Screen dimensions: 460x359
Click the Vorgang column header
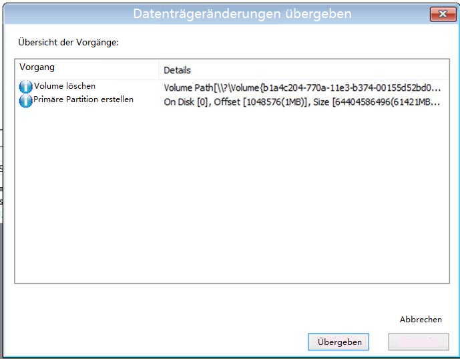pyautogui.click(x=87, y=69)
